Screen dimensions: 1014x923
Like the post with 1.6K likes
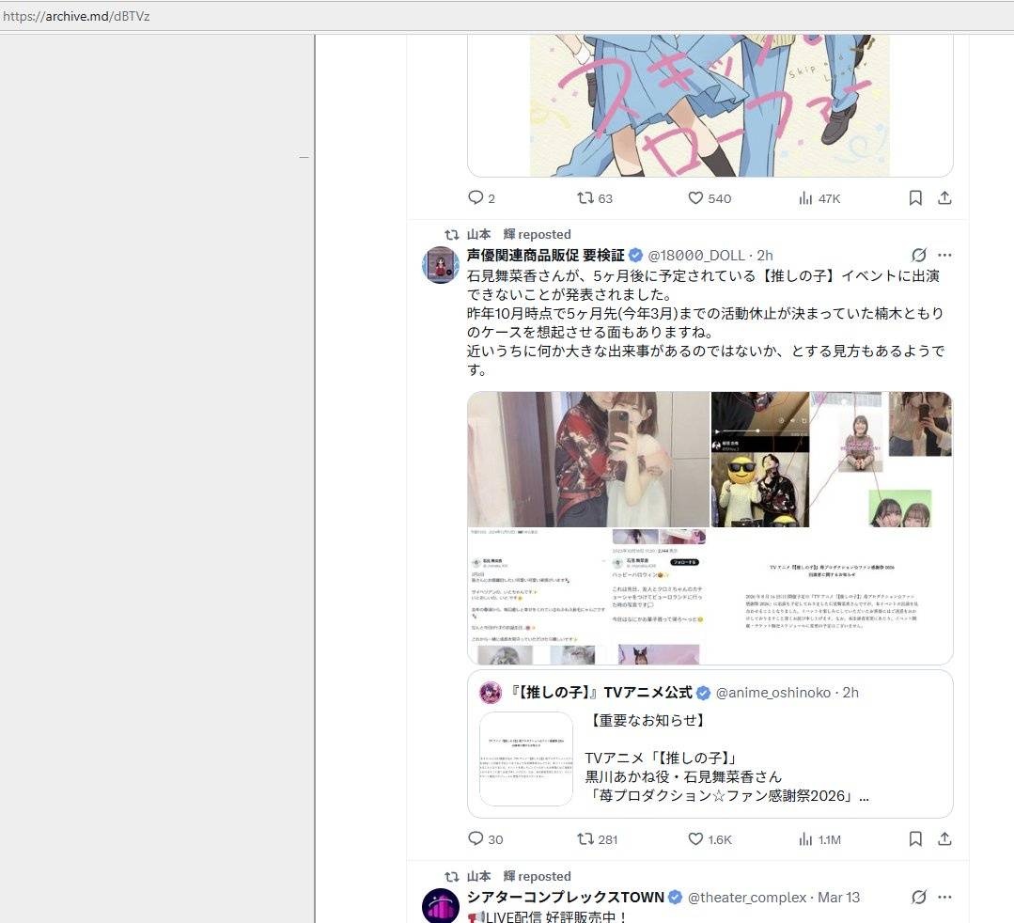(696, 838)
